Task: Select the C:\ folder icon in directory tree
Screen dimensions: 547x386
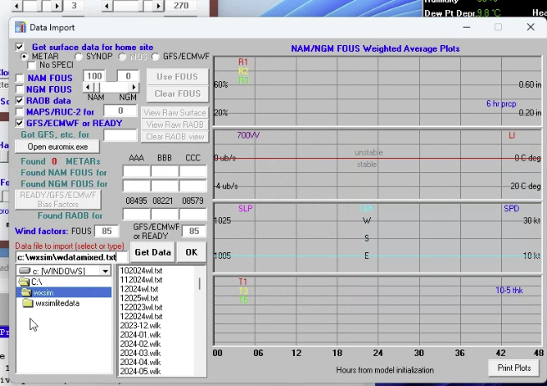Action: coord(24,282)
